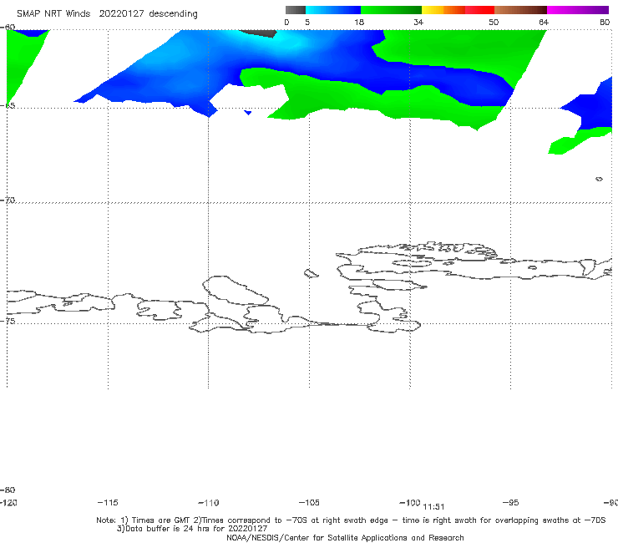Click the latitude label '-75'
Screen dimensions: 618x543
(x=8, y=321)
